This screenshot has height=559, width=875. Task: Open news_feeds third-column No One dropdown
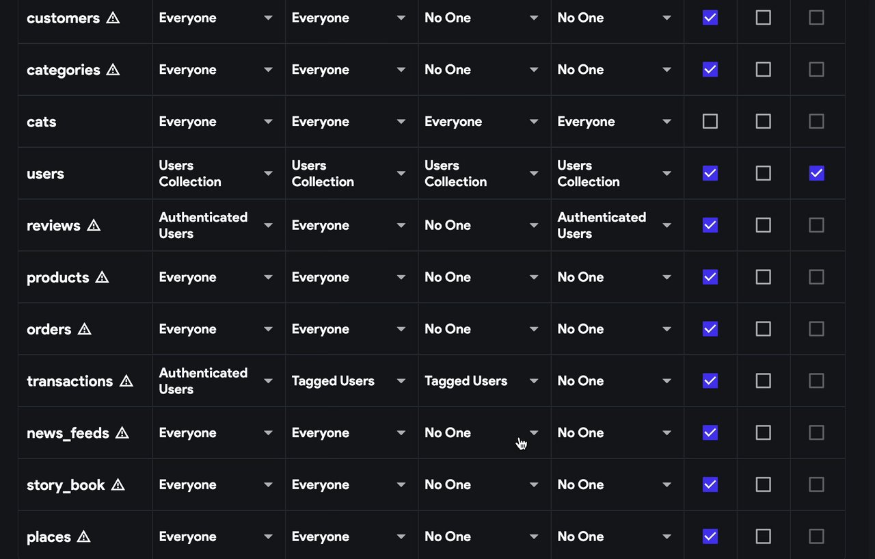pos(481,432)
